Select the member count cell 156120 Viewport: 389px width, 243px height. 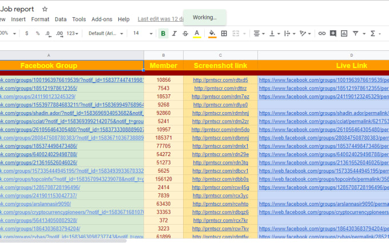[x=164, y=179]
